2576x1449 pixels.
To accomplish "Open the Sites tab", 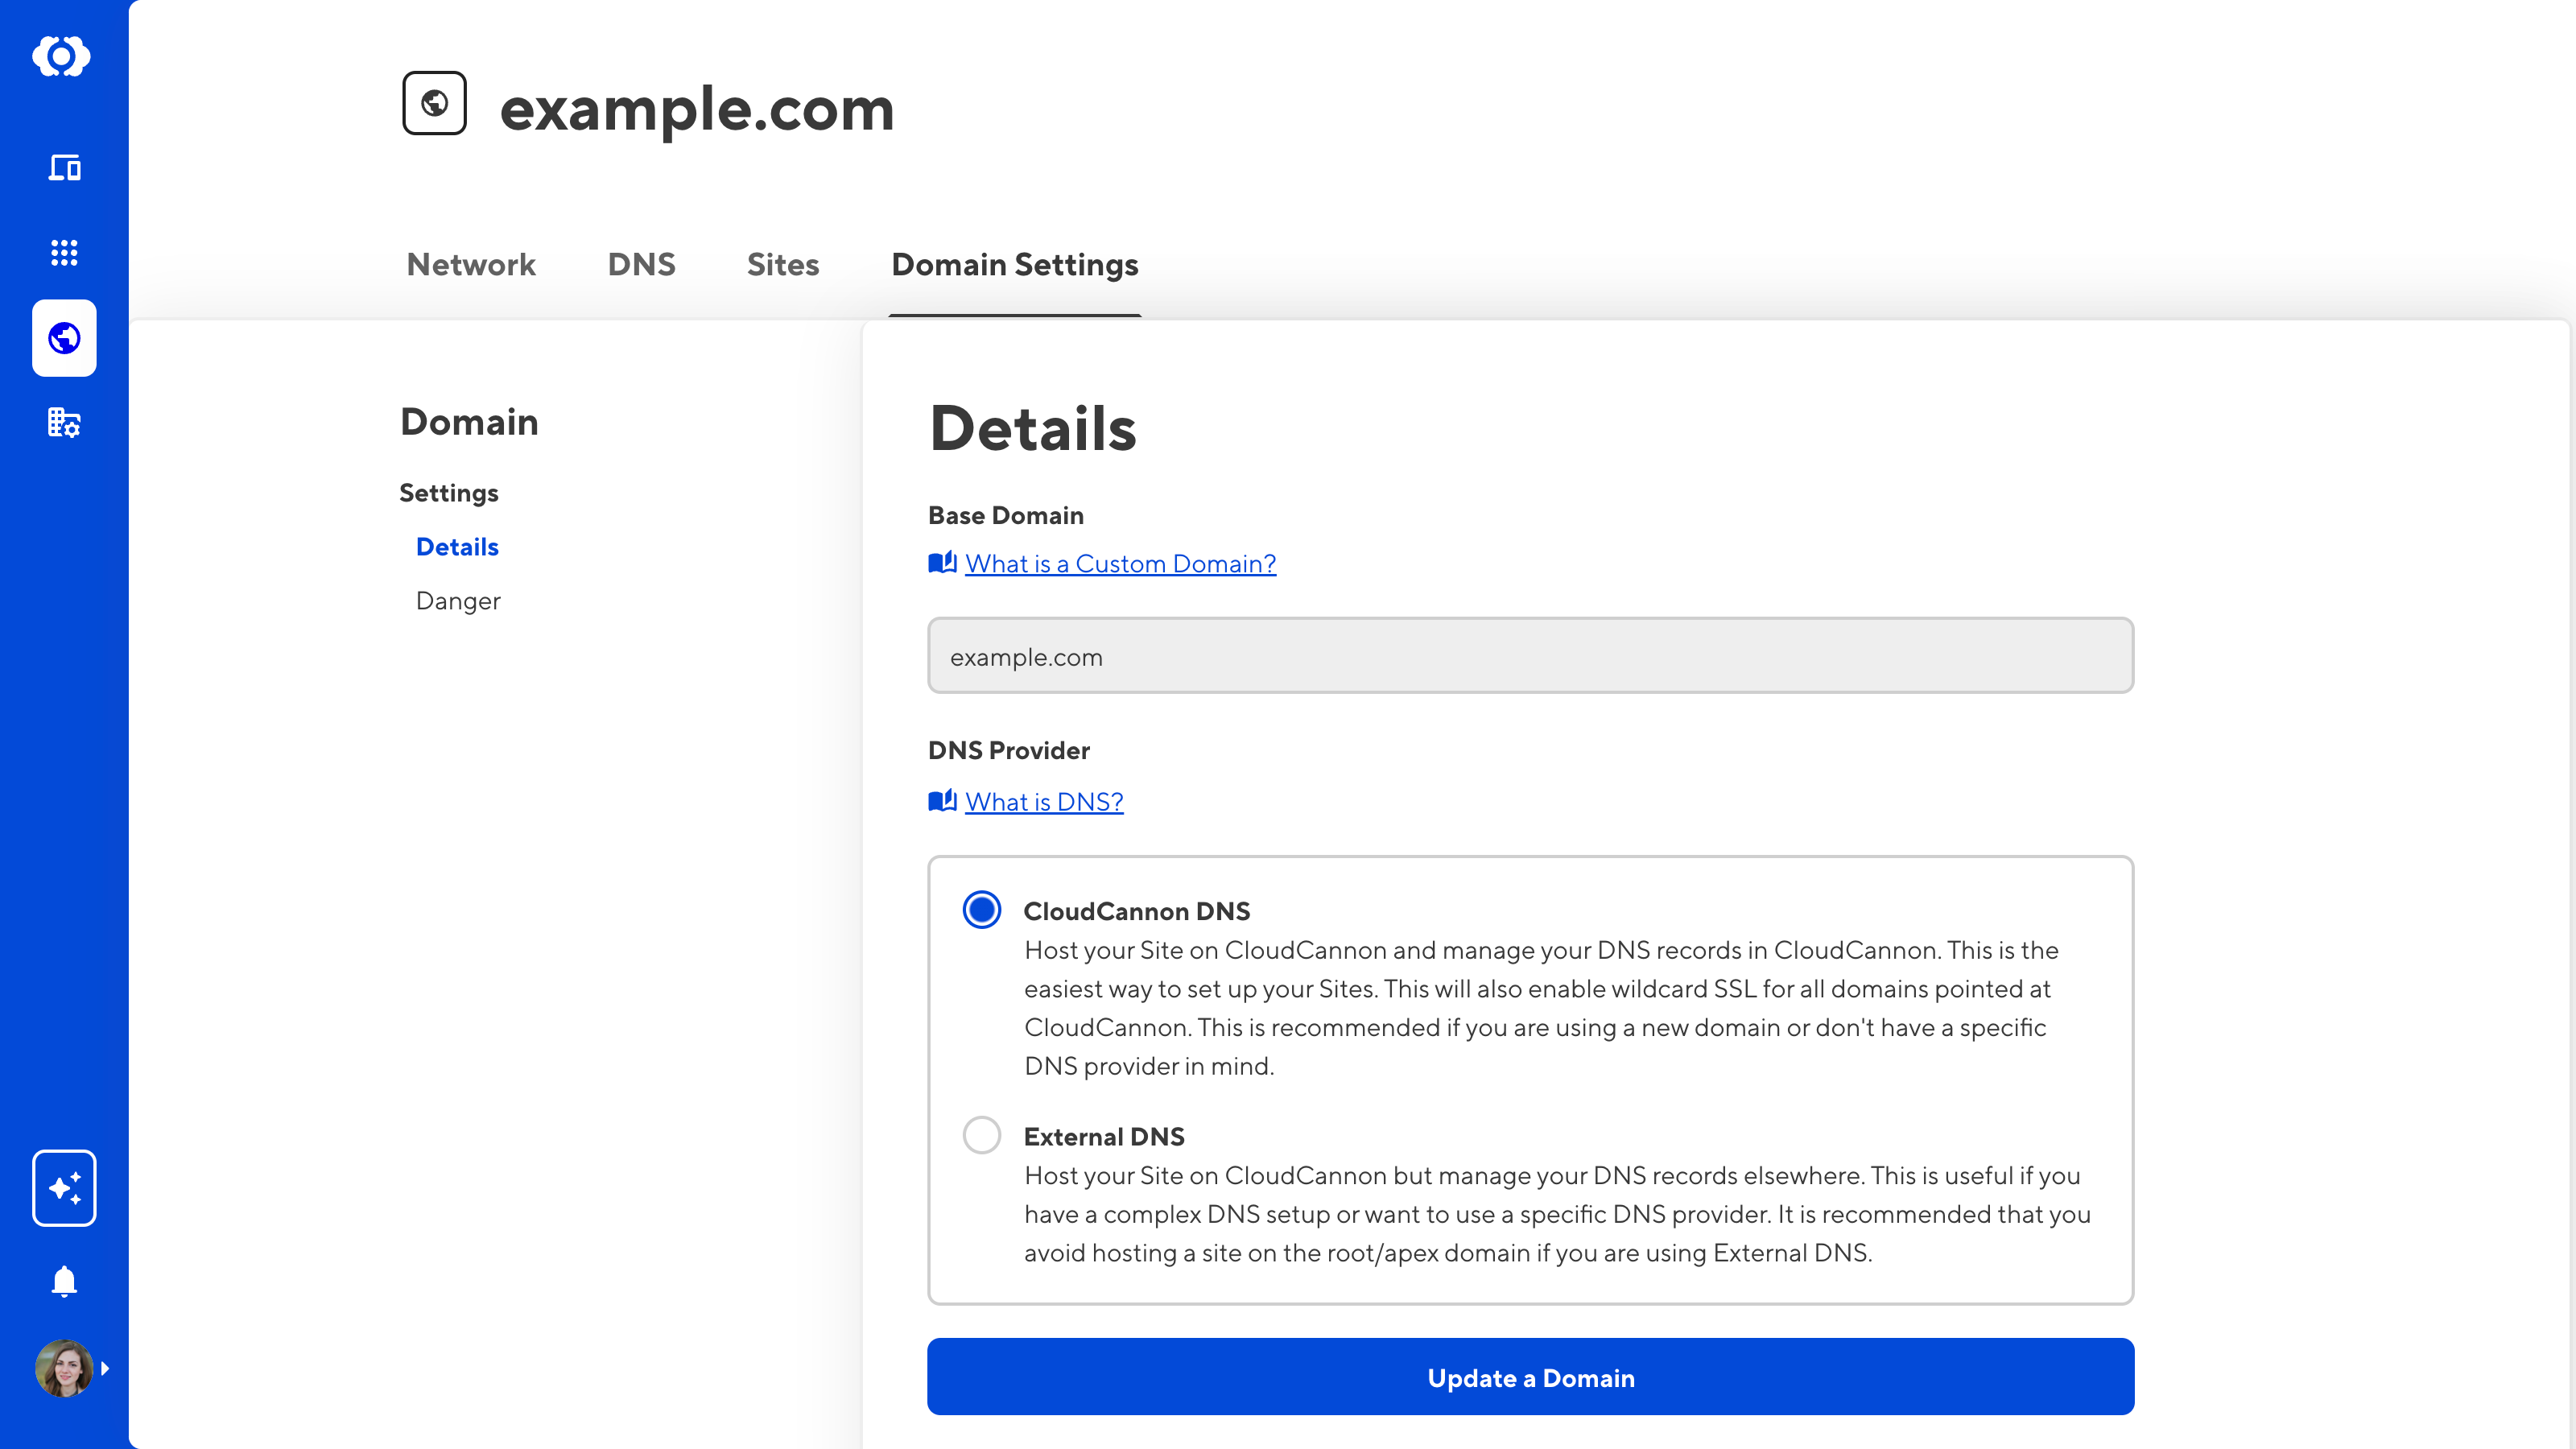I will pos(782,265).
